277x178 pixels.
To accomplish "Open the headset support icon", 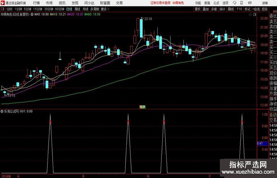I will [234, 3].
